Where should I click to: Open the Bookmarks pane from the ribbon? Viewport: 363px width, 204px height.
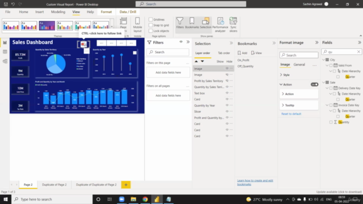point(192,23)
